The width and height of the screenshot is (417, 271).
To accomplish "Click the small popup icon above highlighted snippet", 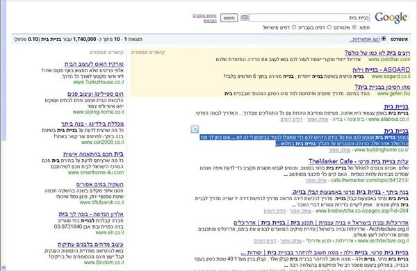I will (x=195, y=129).
